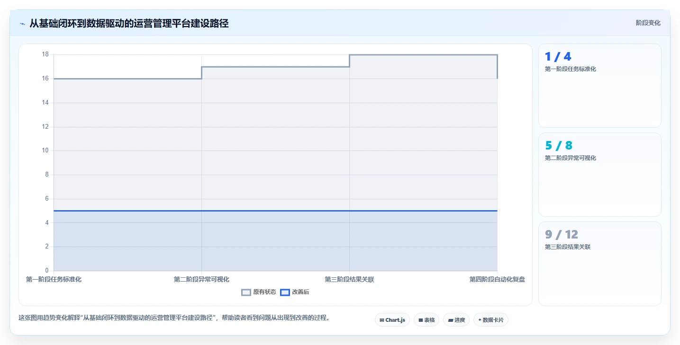Click the icon inside the Chart.js chip
680x345 pixels.
[x=382, y=320]
